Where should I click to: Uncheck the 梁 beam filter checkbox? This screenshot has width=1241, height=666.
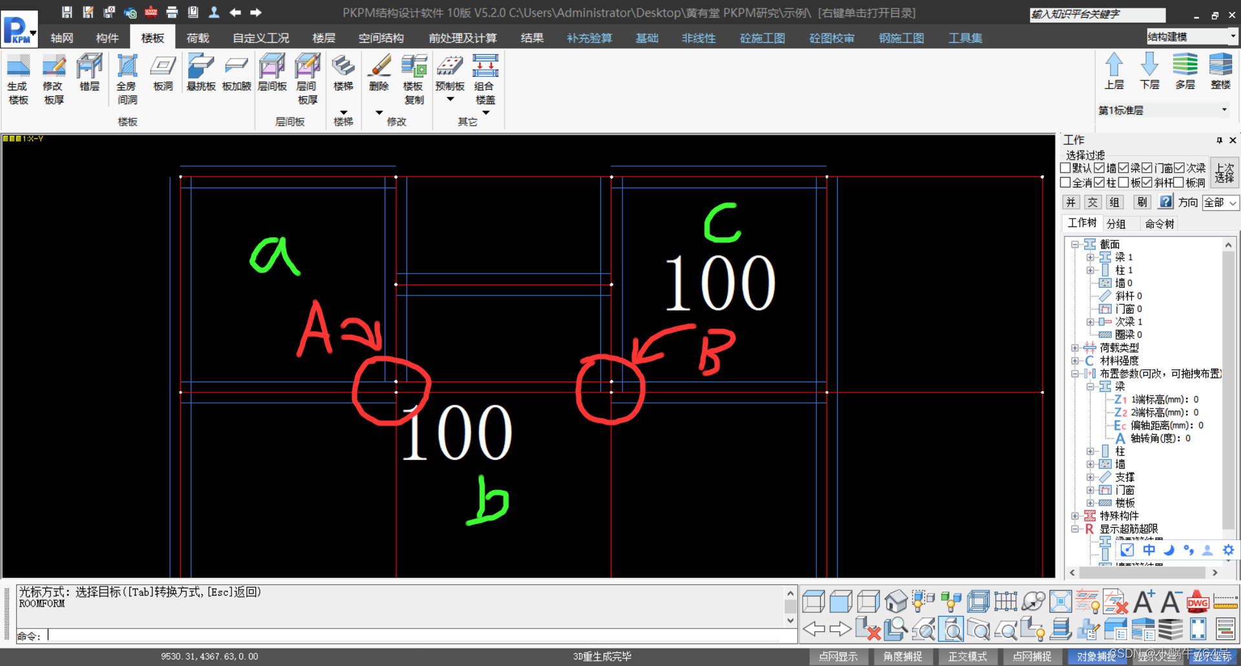tap(1123, 168)
